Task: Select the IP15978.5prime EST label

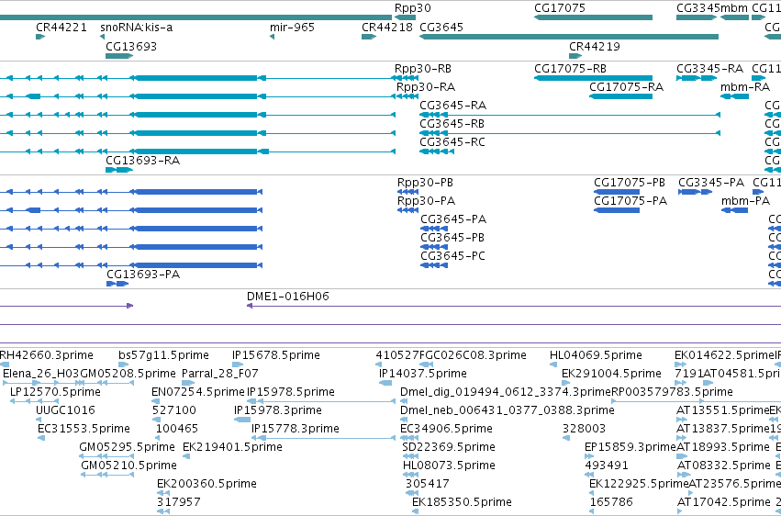Action: click(x=290, y=392)
